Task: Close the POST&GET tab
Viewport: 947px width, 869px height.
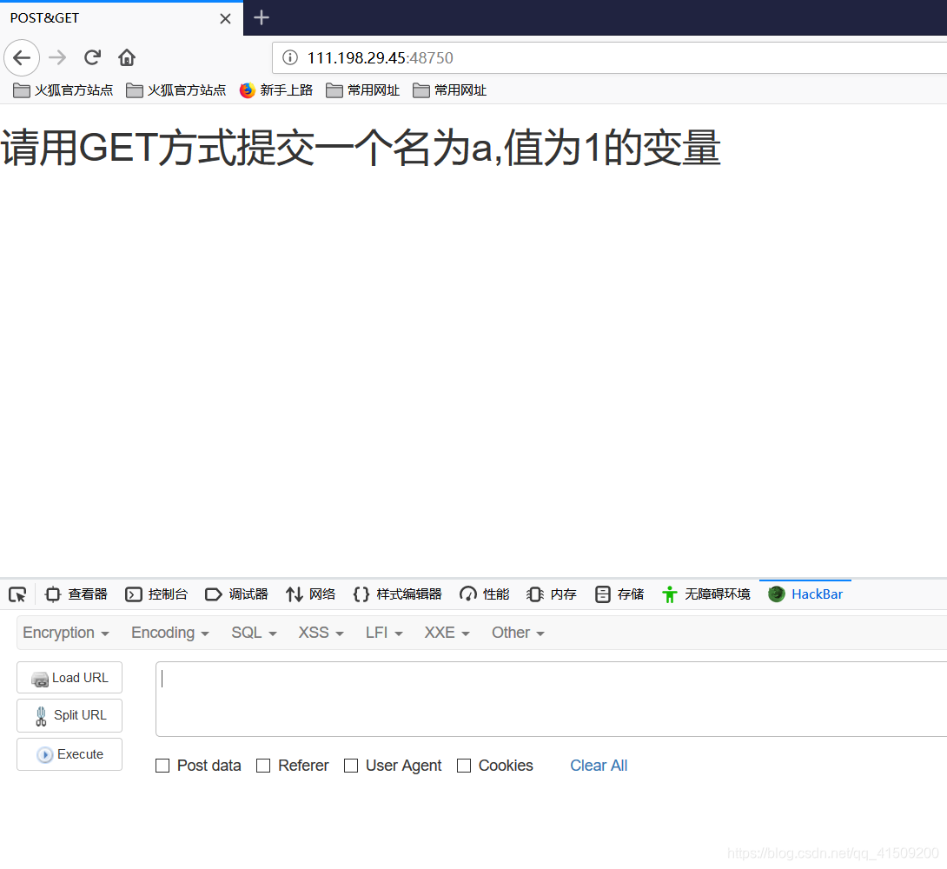Action: click(225, 19)
